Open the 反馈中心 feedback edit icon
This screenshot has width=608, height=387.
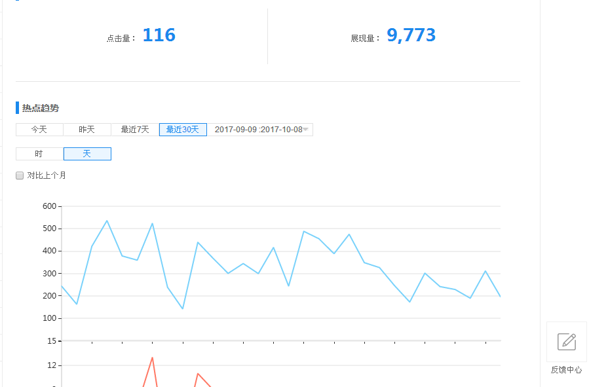(x=567, y=342)
